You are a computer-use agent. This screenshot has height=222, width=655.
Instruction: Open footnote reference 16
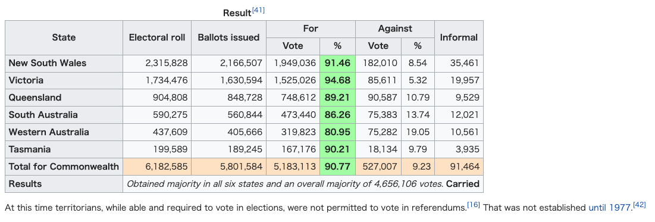click(474, 205)
